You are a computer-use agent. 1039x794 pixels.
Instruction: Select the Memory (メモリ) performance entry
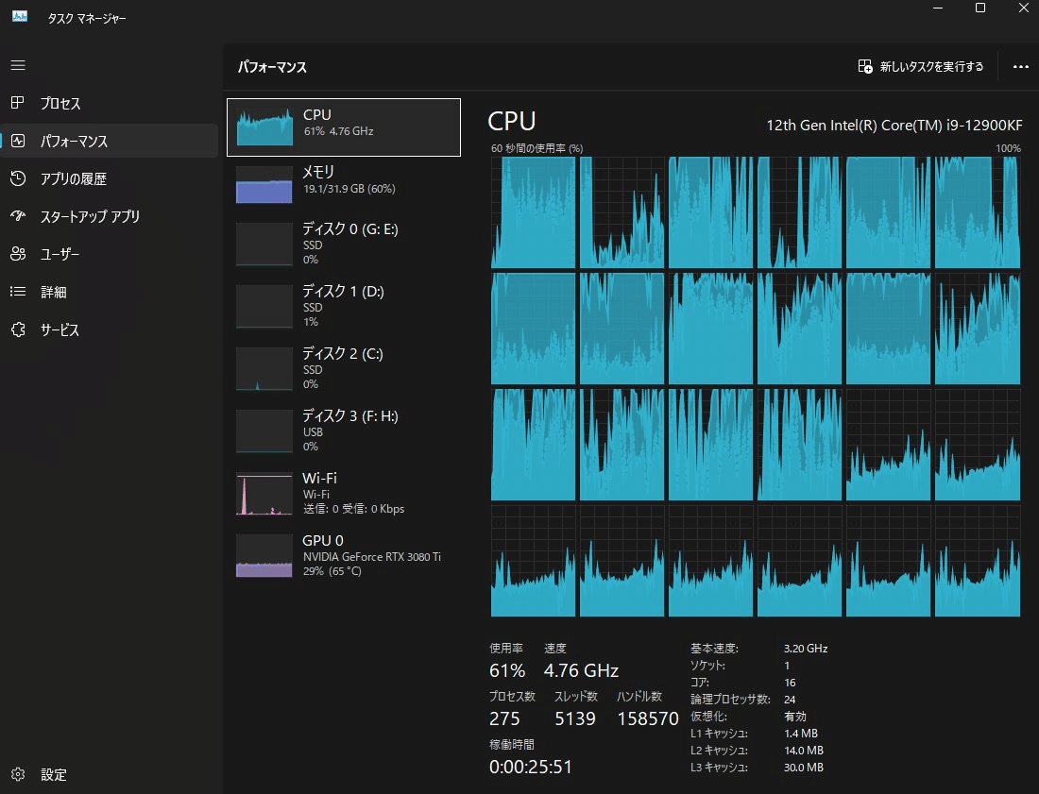[x=344, y=184]
